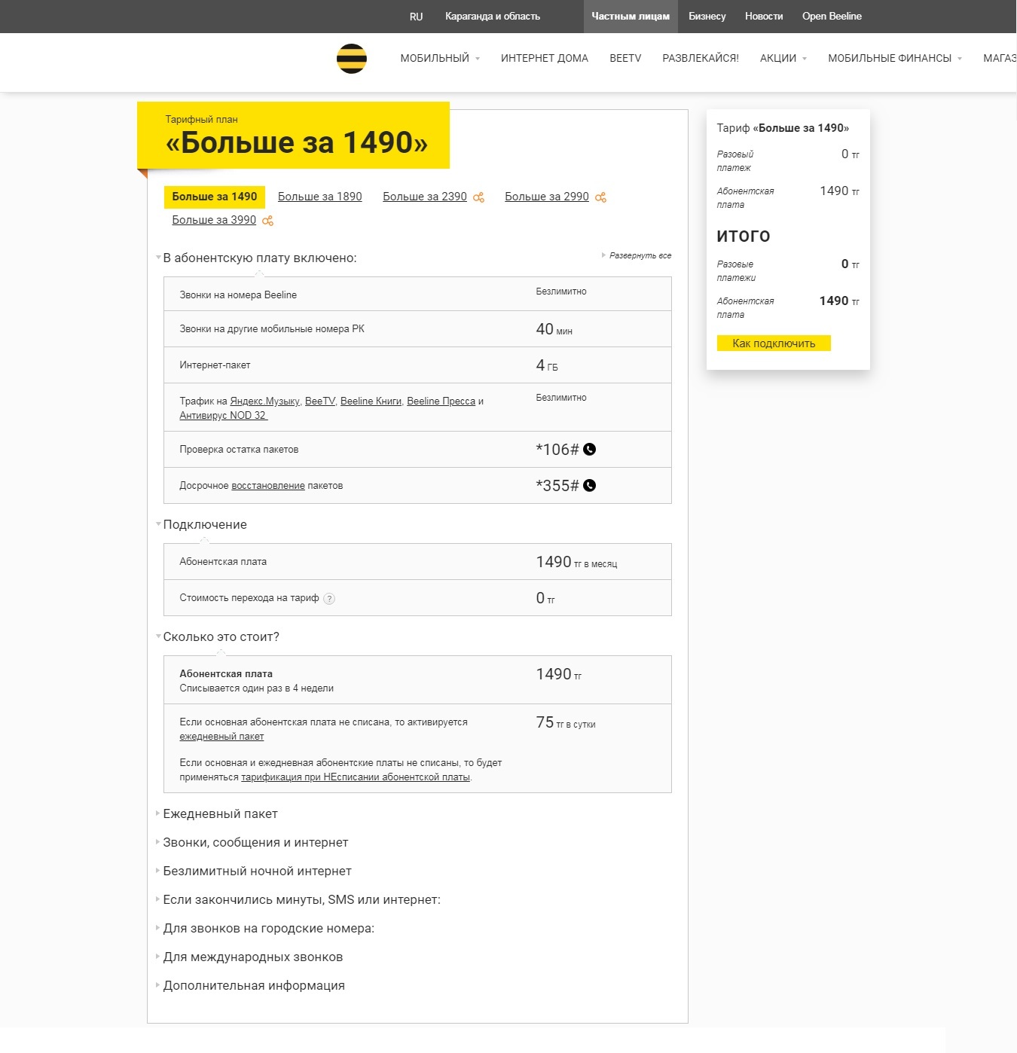
Task: Switch to Больше за 1890 tariff tab
Action: 319,197
